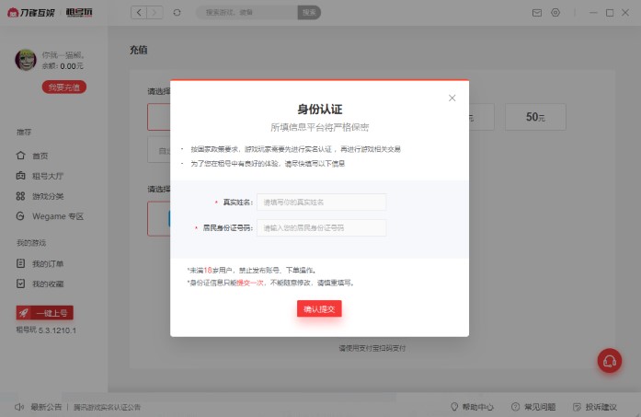Close the 身份认证 dialog

click(x=452, y=98)
